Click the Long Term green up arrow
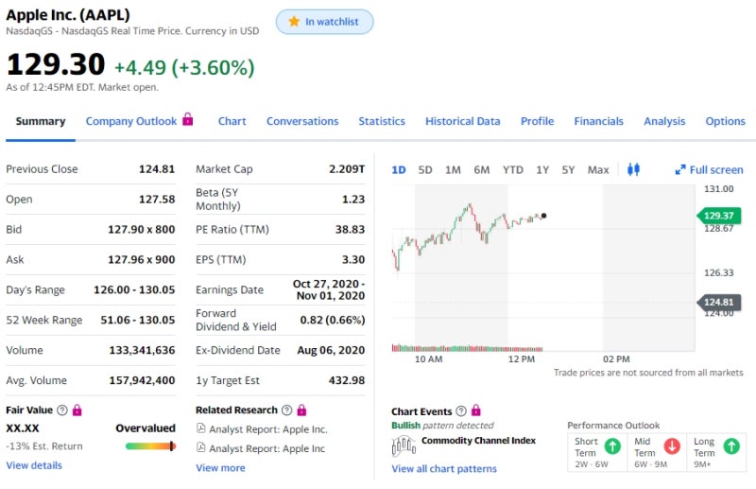756x489 pixels. coord(731,446)
